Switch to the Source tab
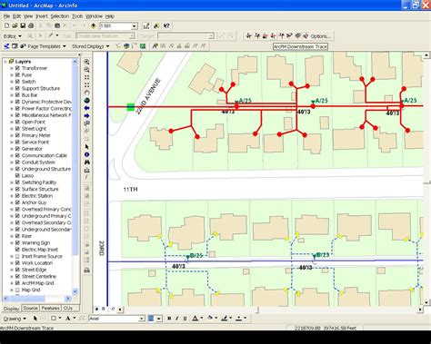This screenshot has width=431, height=344. point(30,309)
